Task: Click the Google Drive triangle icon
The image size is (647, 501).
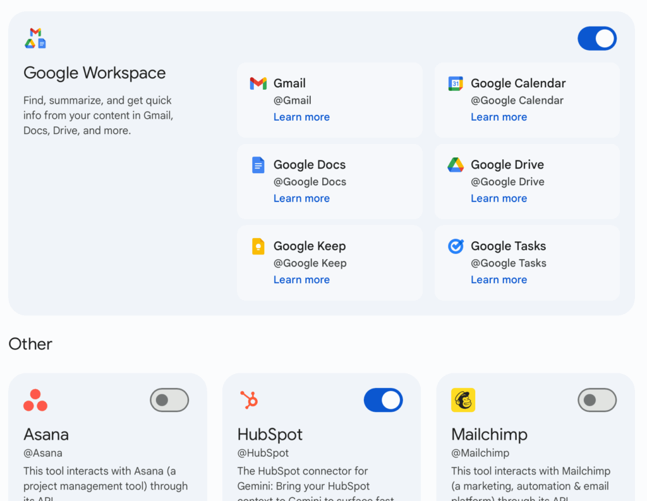Action: [456, 165]
